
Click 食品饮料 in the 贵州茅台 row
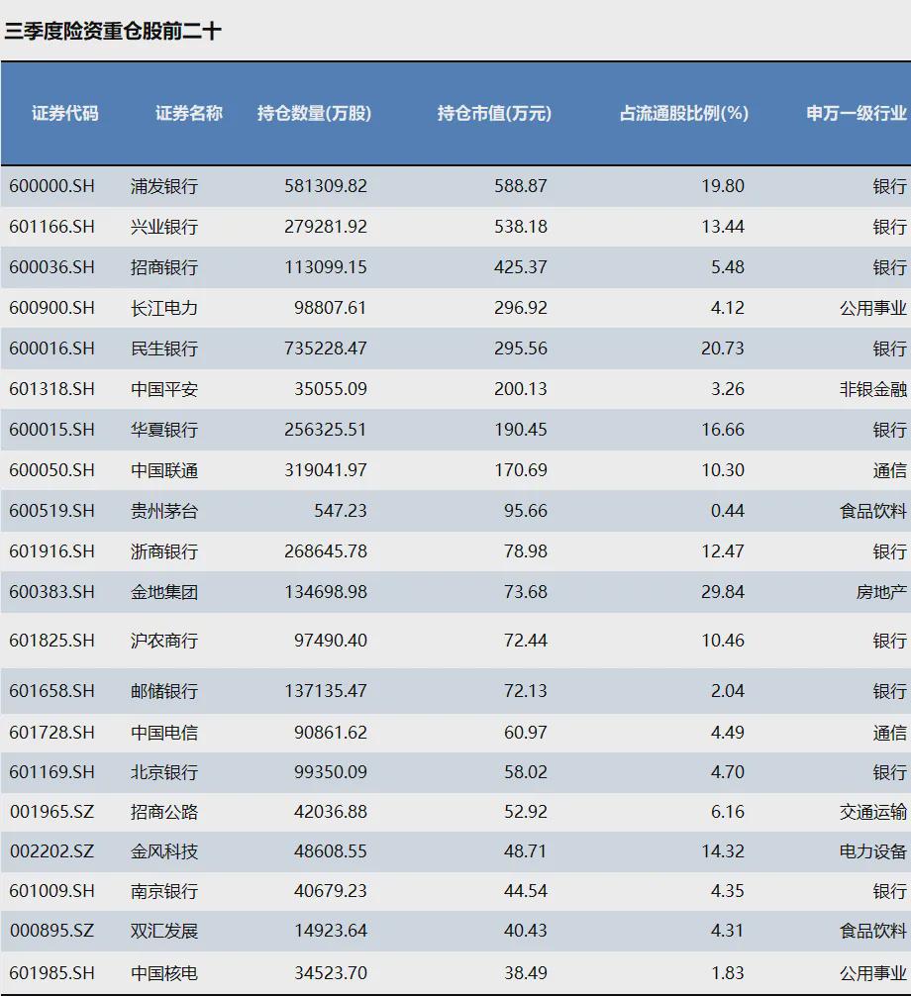pos(873,511)
